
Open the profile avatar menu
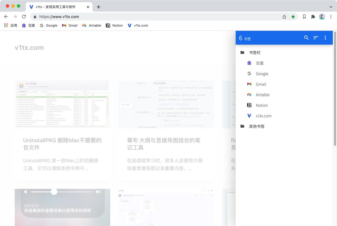322,16
